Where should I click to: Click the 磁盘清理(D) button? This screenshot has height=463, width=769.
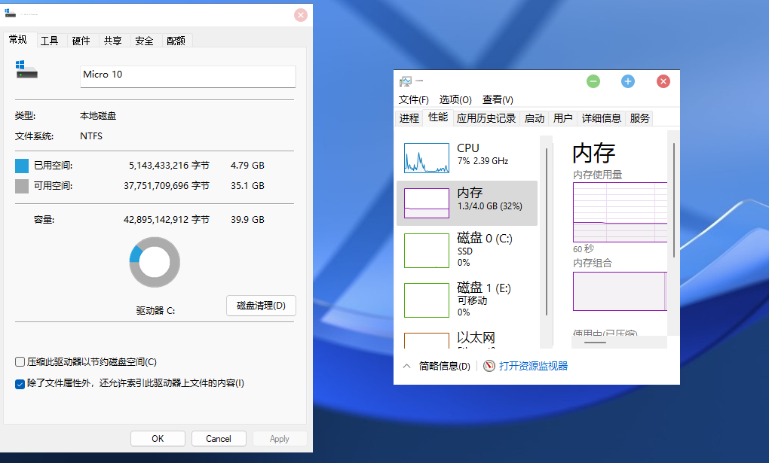click(261, 306)
